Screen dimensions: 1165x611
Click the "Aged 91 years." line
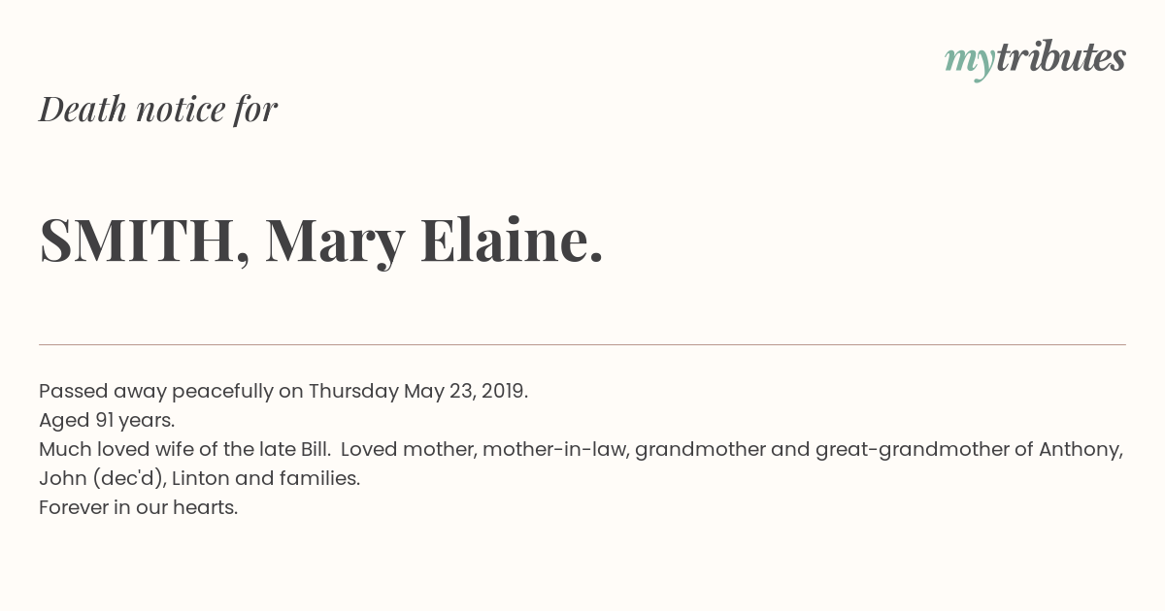(x=107, y=421)
